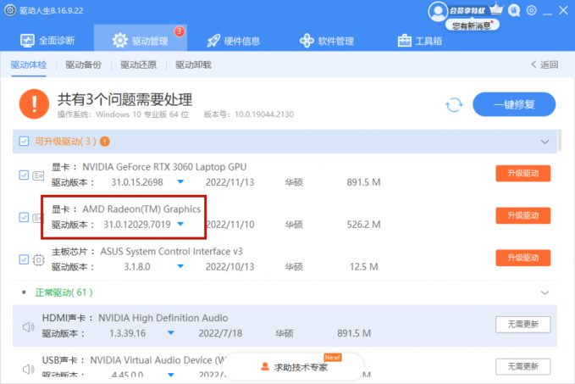Viewport: 575px width, 384px height.
Task: Click the 一键修复 button
Action: tap(514, 104)
